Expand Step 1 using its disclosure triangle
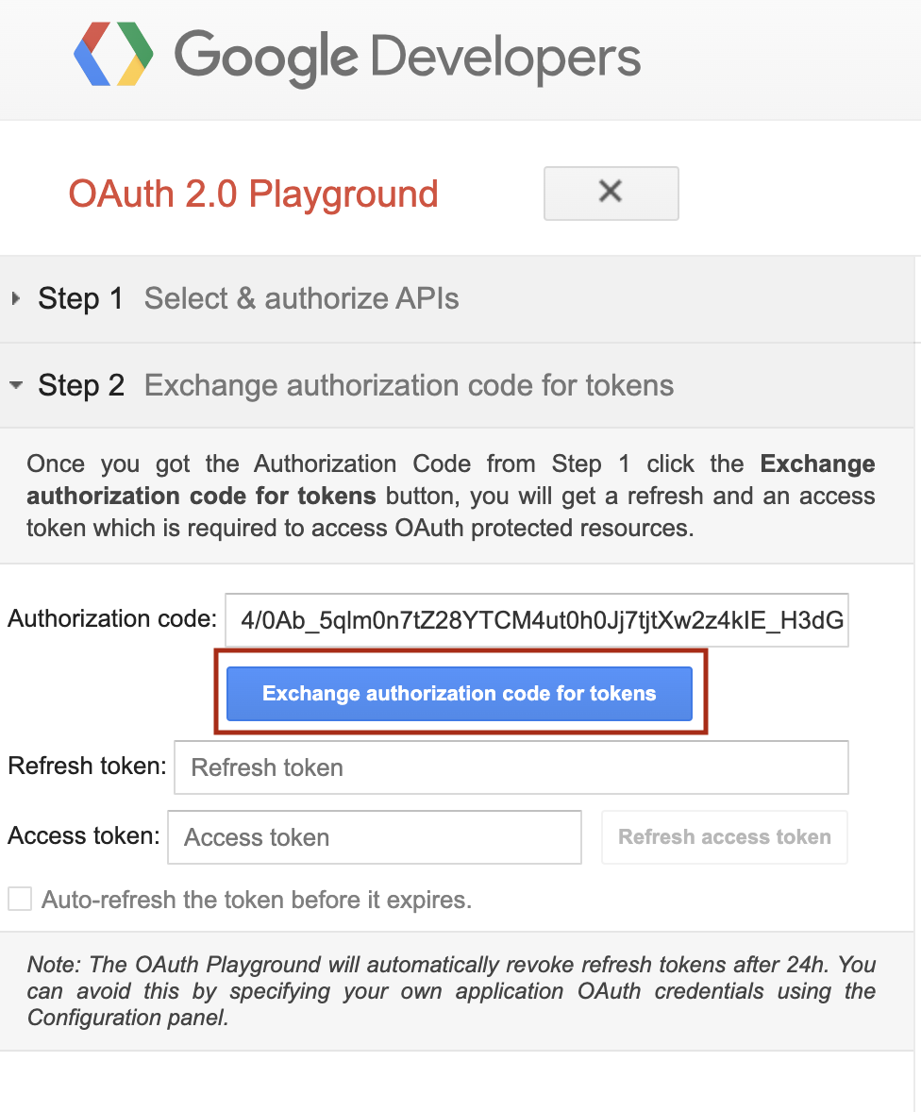The height and width of the screenshot is (1112, 921). click(16, 299)
